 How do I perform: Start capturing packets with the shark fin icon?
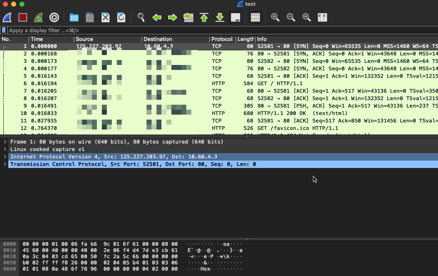[x=7, y=17]
